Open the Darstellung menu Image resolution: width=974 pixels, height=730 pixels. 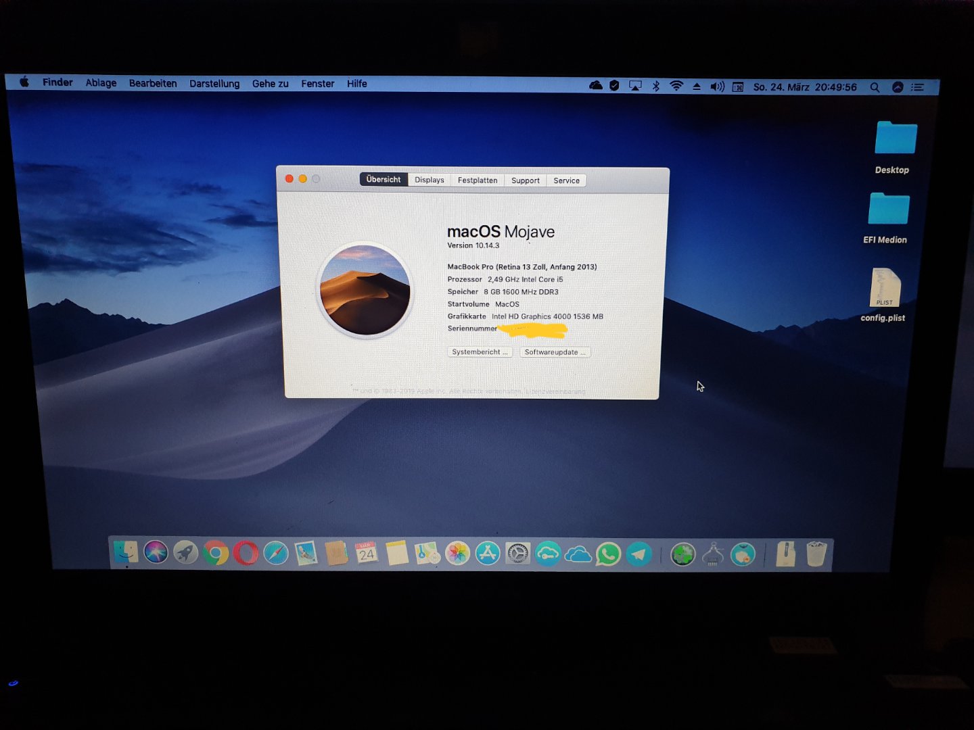[214, 84]
